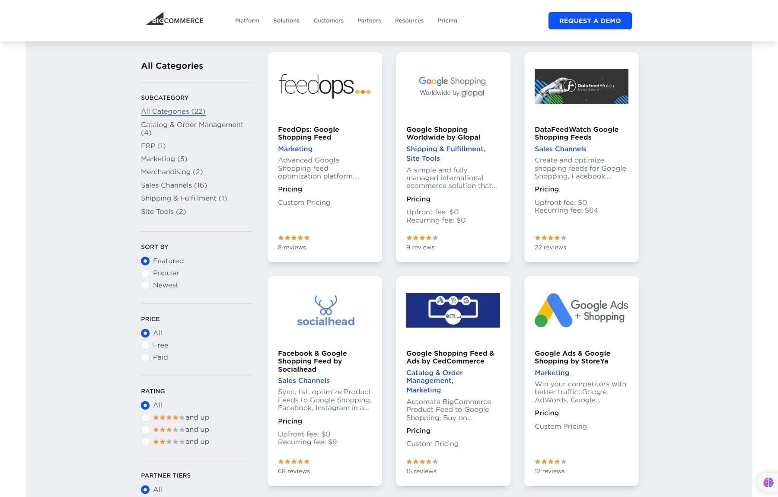Open the CedCommerce app banner
The width and height of the screenshot is (778, 497).
[453, 310]
